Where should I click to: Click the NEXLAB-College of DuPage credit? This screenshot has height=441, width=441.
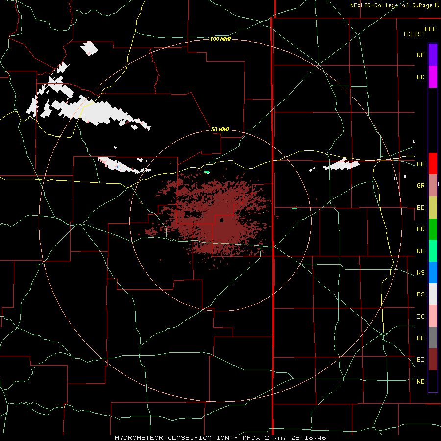tap(394, 5)
